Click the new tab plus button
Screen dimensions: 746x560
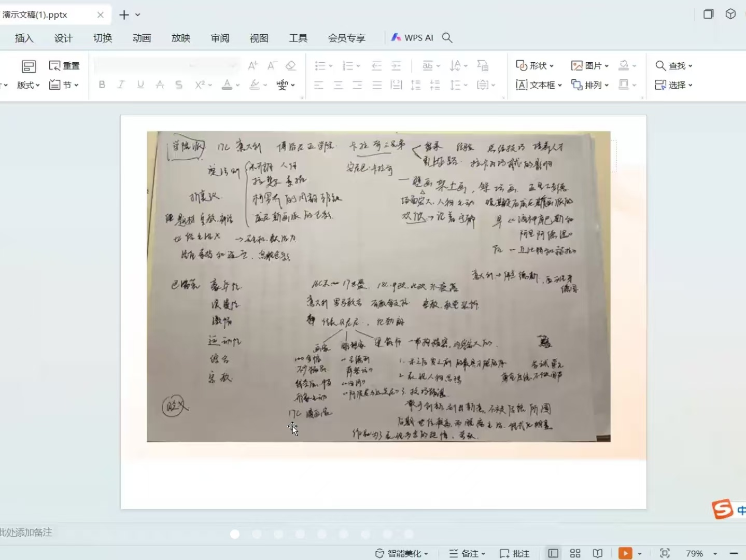pos(124,15)
